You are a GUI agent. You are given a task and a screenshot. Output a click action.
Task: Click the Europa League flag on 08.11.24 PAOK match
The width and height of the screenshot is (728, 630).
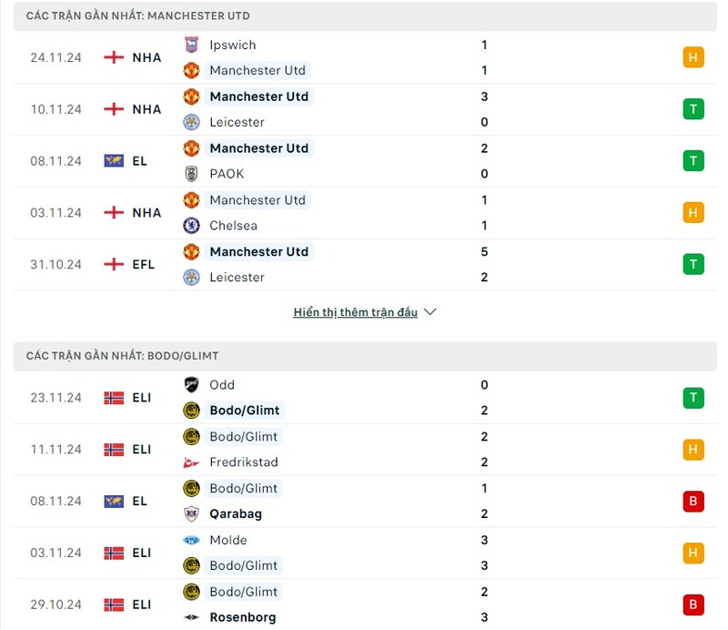pyautogui.click(x=114, y=161)
